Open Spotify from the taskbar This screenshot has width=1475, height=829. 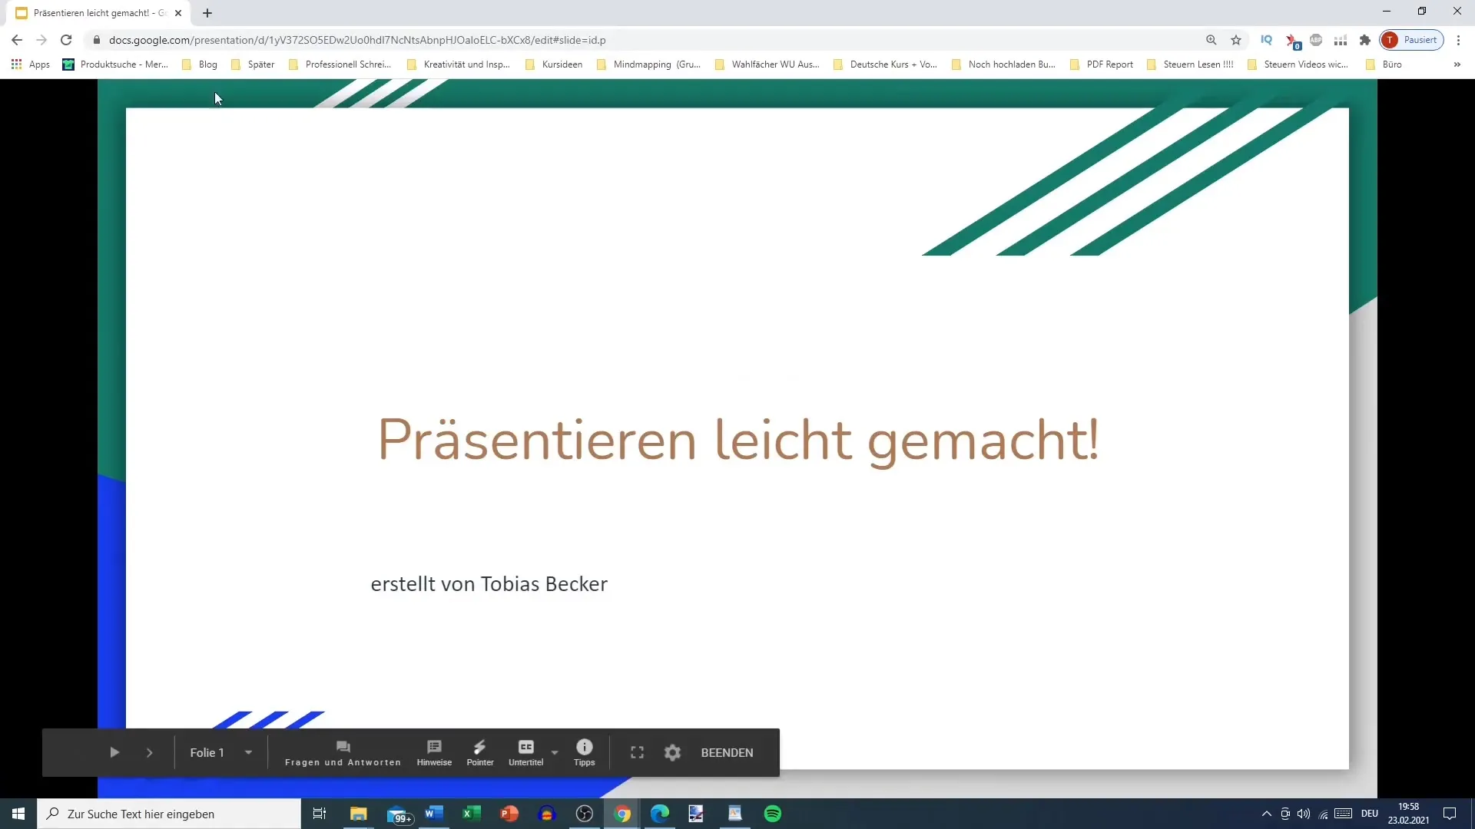coord(773,814)
